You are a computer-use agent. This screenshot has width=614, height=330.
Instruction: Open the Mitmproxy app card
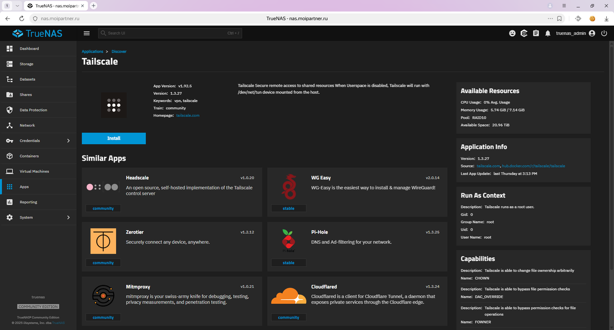tap(172, 301)
